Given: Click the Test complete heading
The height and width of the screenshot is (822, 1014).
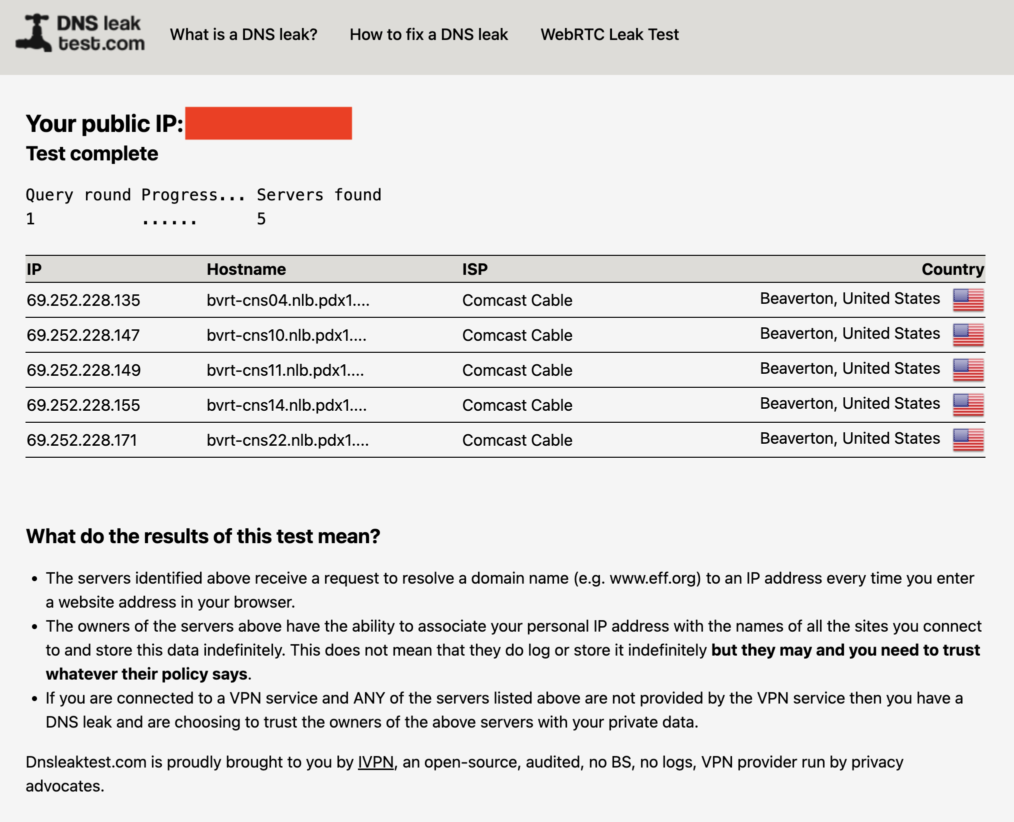Looking at the screenshot, I should pos(91,154).
